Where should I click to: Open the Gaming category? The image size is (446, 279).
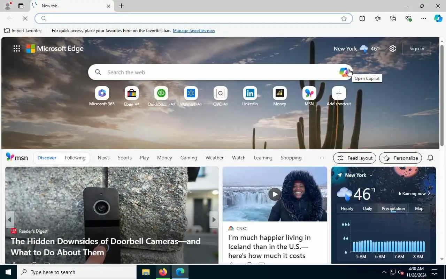click(x=189, y=158)
